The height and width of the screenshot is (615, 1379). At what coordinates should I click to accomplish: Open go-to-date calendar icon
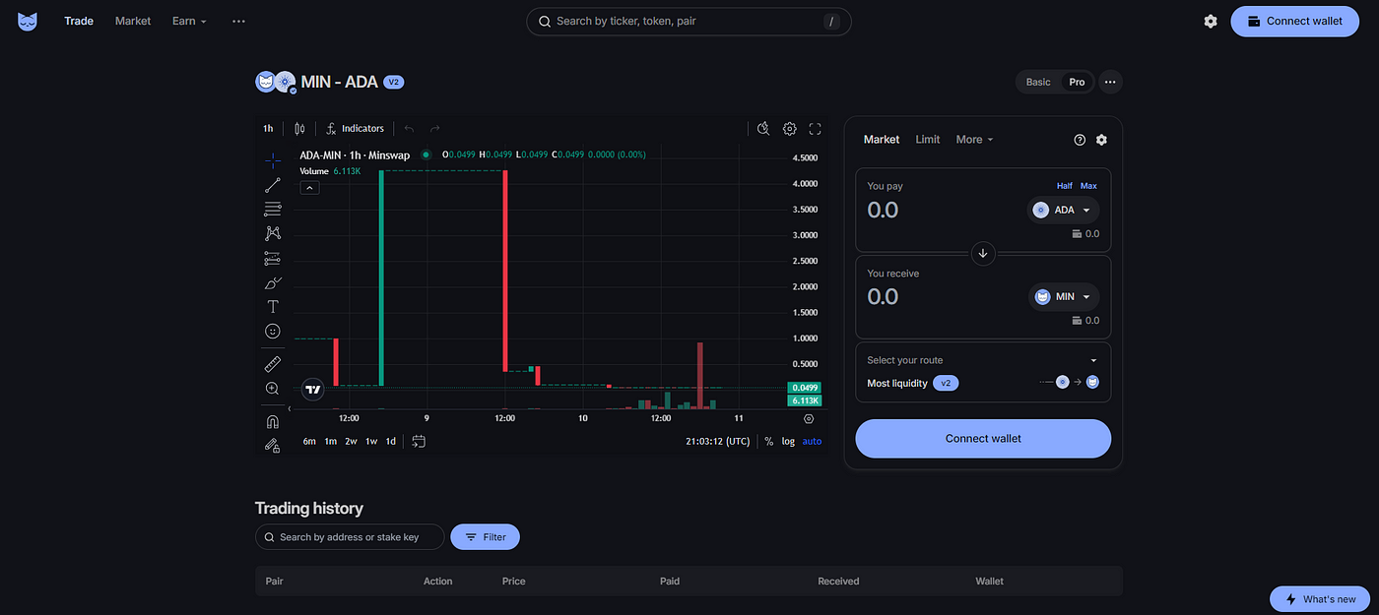(419, 441)
